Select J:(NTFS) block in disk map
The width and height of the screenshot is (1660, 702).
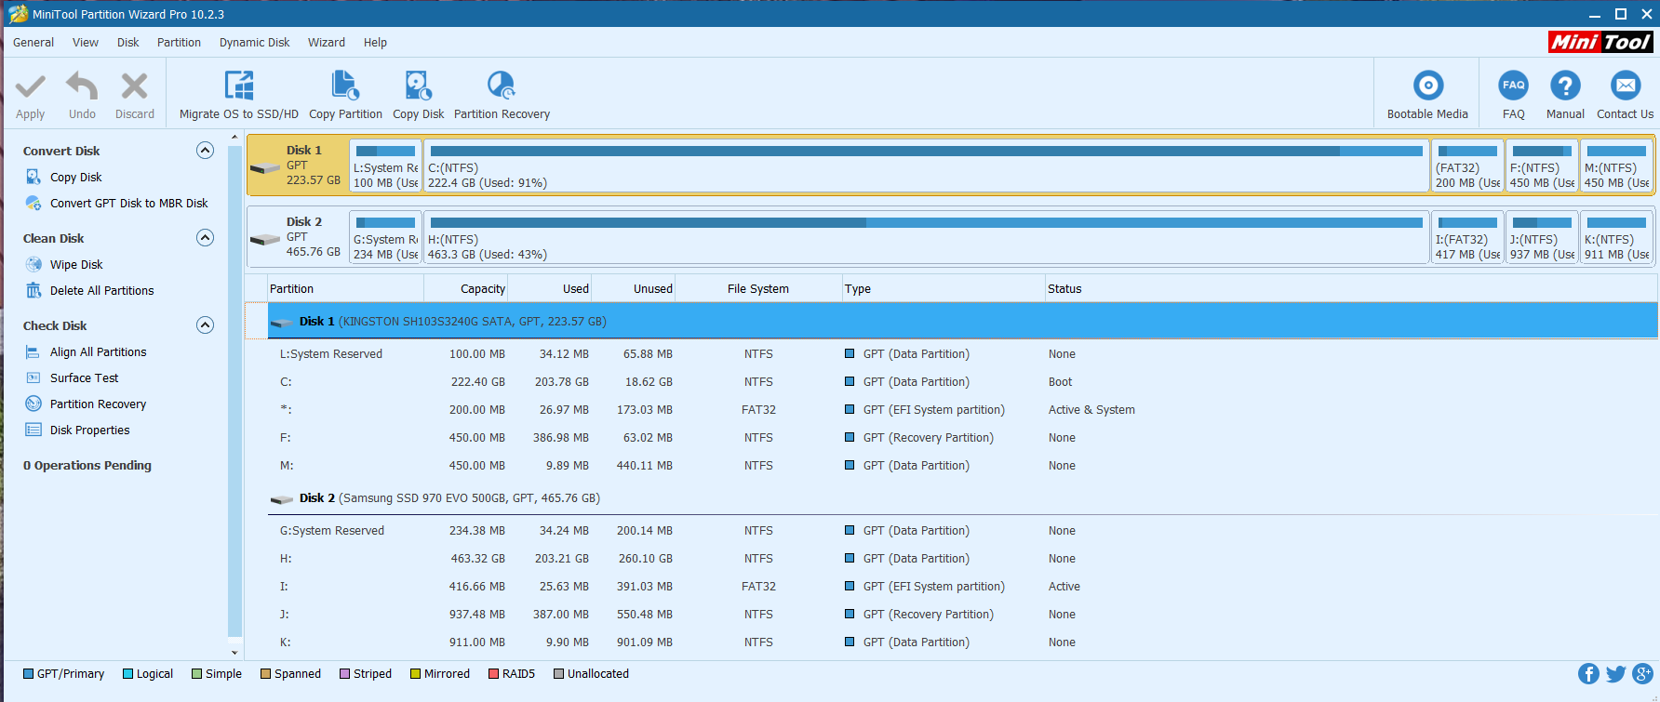[x=1542, y=238]
